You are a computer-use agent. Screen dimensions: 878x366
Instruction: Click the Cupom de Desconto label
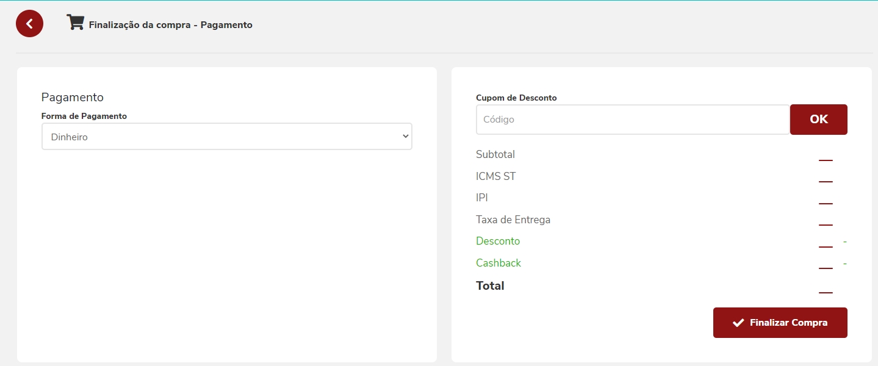click(x=516, y=98)
